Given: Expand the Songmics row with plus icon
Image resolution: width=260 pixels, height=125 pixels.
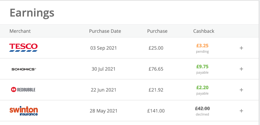Looking at the screenshot, I should [241, 69].
